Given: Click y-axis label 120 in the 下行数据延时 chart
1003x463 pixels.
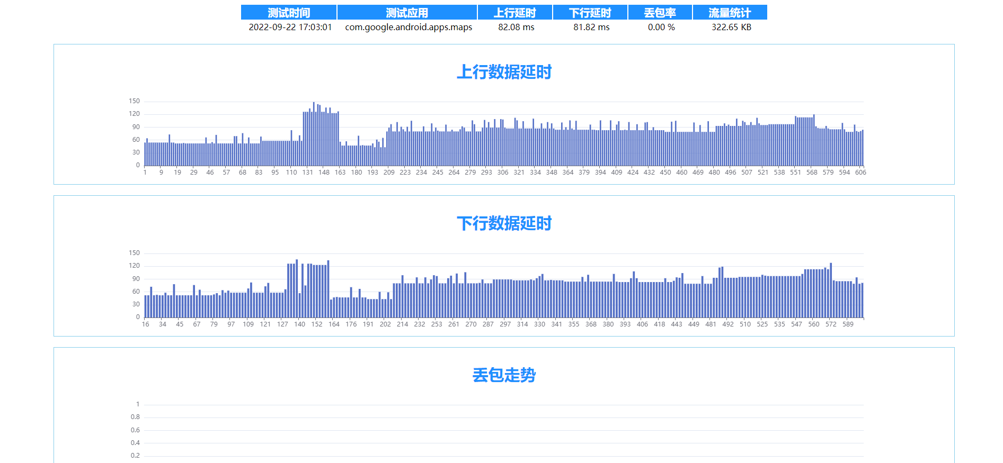Looking at the screenshot, I should (x=134, y=266).
